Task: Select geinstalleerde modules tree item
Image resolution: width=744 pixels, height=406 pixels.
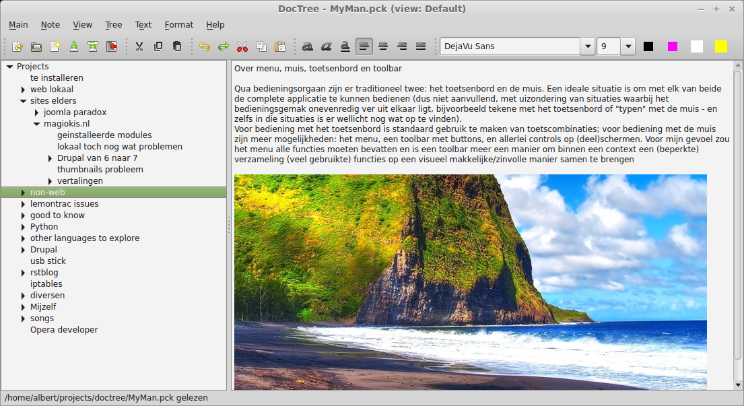Action: click(x=104, y=135)
